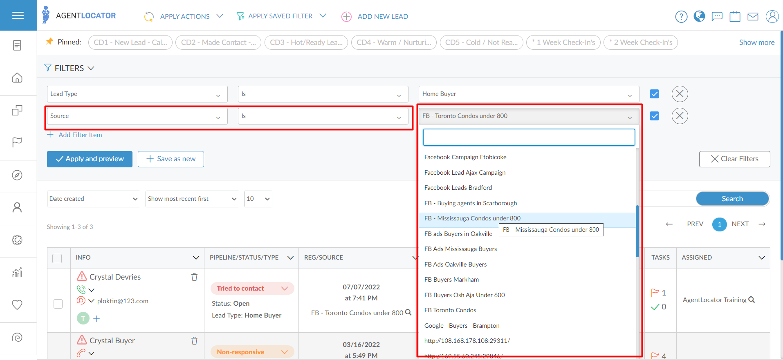Collapse the FB - Toronto Condos under 800 dropdown
The width and height of the screenshot is (783, 360).
coord(529,116)
